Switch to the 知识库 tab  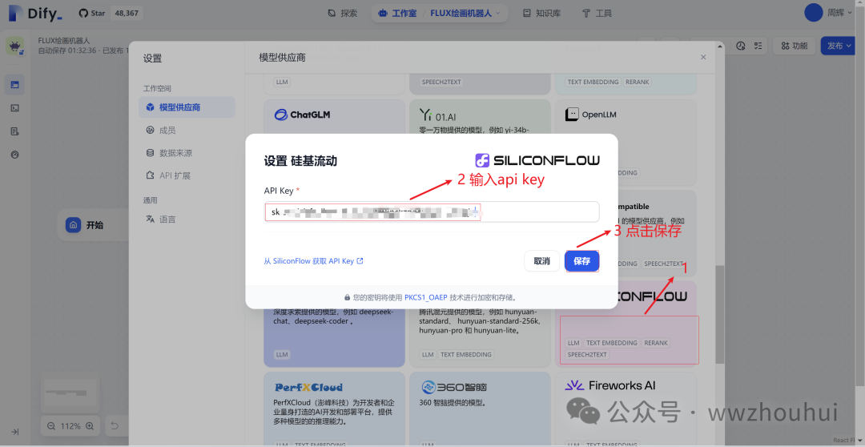[x=541, y=14]
